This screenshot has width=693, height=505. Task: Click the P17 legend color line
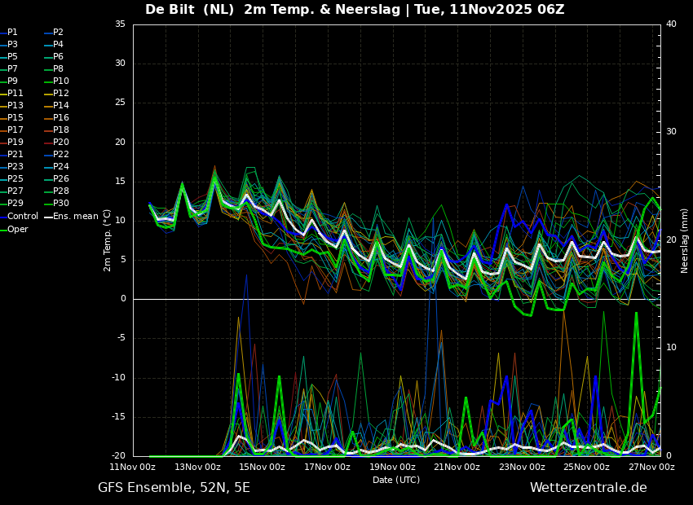click(x=3, y=130)
